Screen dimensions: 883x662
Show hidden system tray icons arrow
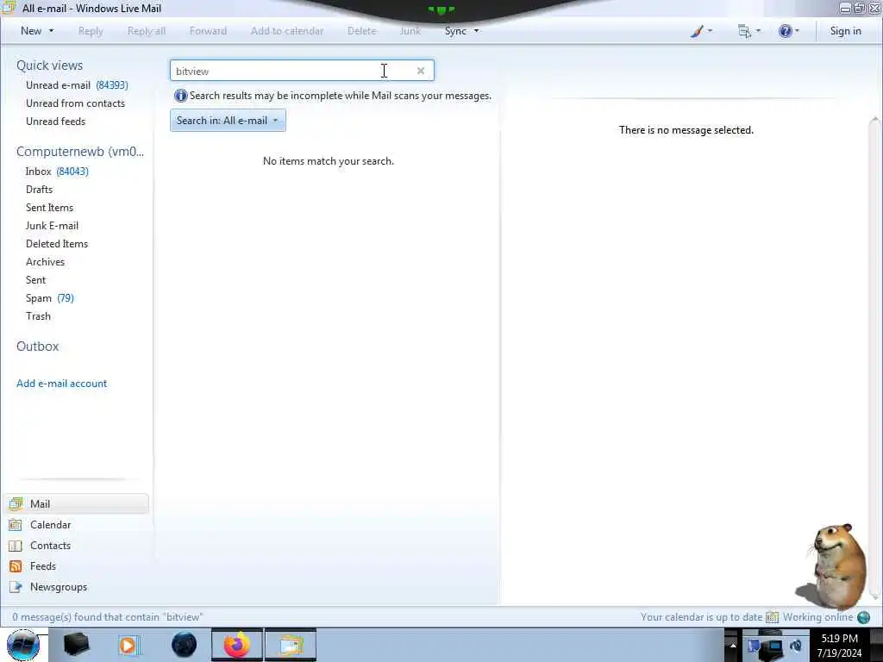(x=733, y=646)
